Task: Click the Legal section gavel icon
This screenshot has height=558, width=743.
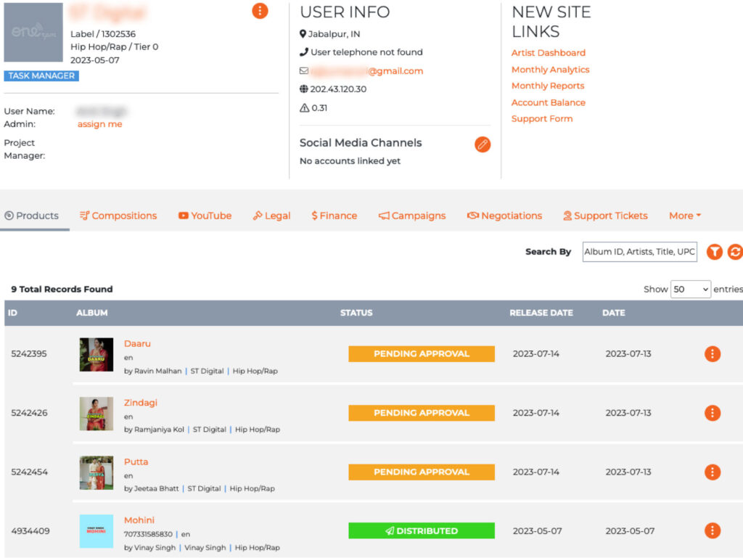Action: click(259, 215)
